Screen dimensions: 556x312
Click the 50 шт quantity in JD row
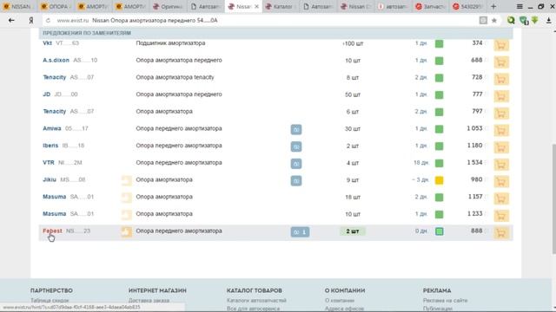[353, 94]
